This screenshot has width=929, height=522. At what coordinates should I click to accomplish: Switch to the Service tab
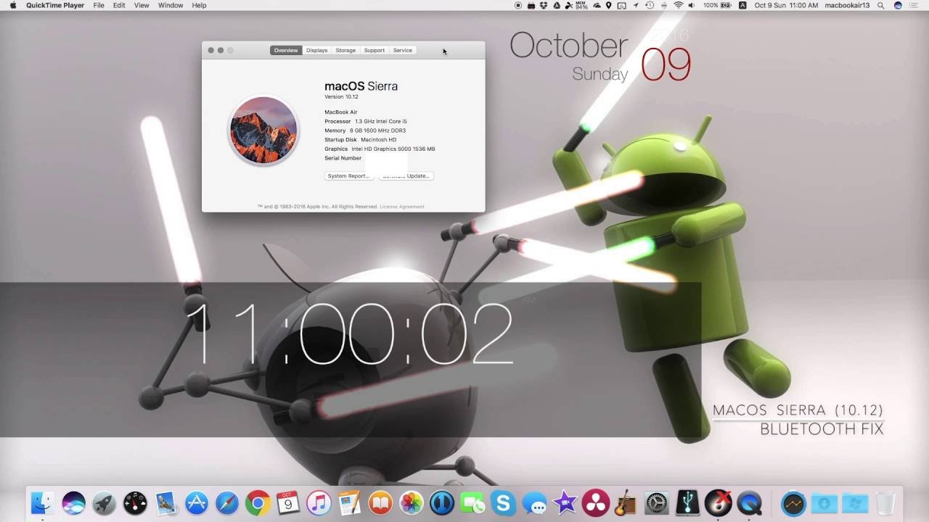pyautogui.click(x=403, y=50)
